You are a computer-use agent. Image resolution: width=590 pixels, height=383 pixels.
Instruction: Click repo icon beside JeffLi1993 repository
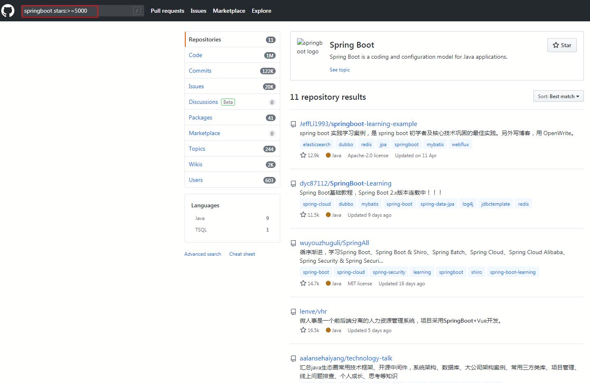[x=293, y=124]
